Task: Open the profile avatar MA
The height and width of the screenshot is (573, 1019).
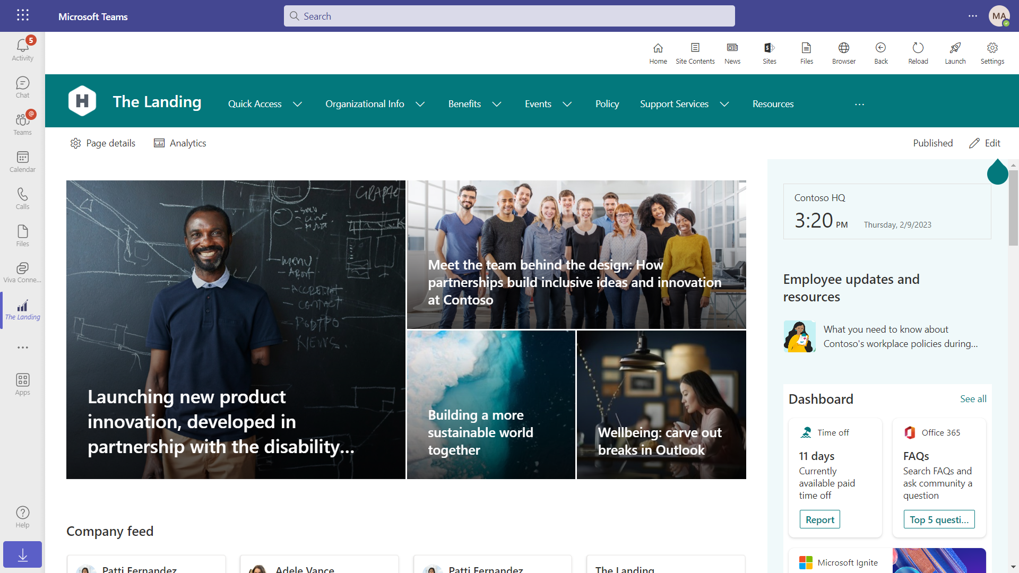Action: coord(999,16)
